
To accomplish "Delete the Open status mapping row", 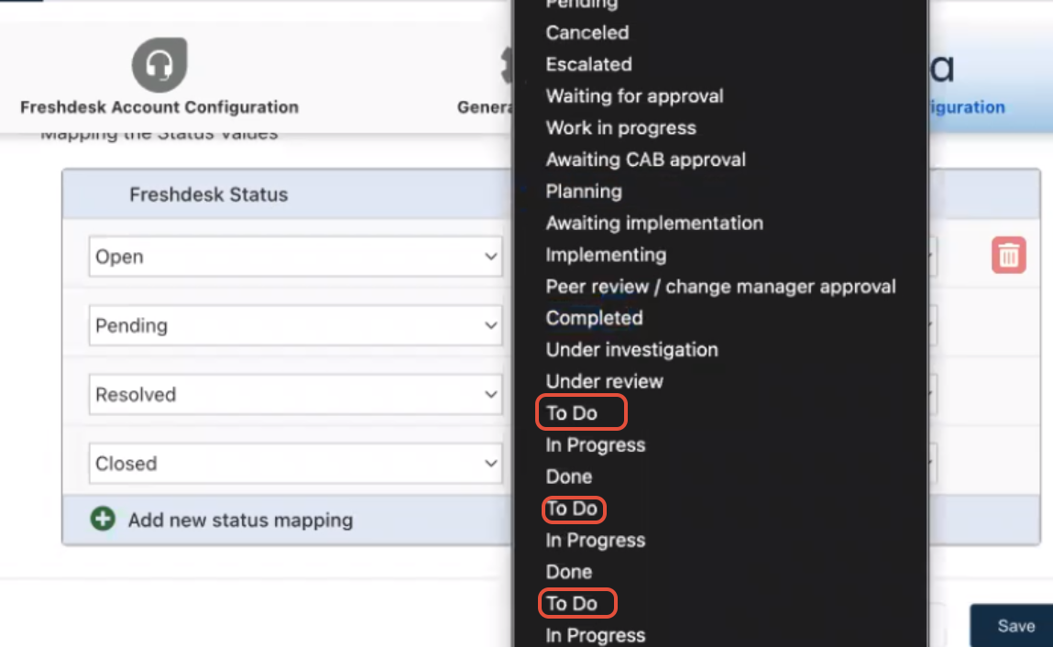I will 1009,256.
